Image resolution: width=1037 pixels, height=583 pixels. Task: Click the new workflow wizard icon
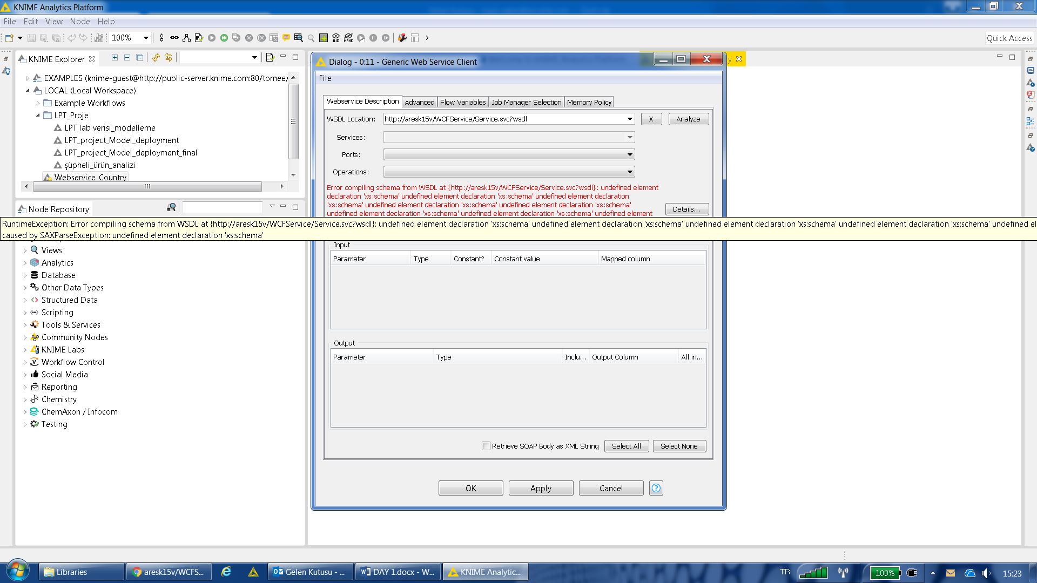click(9, 38)
